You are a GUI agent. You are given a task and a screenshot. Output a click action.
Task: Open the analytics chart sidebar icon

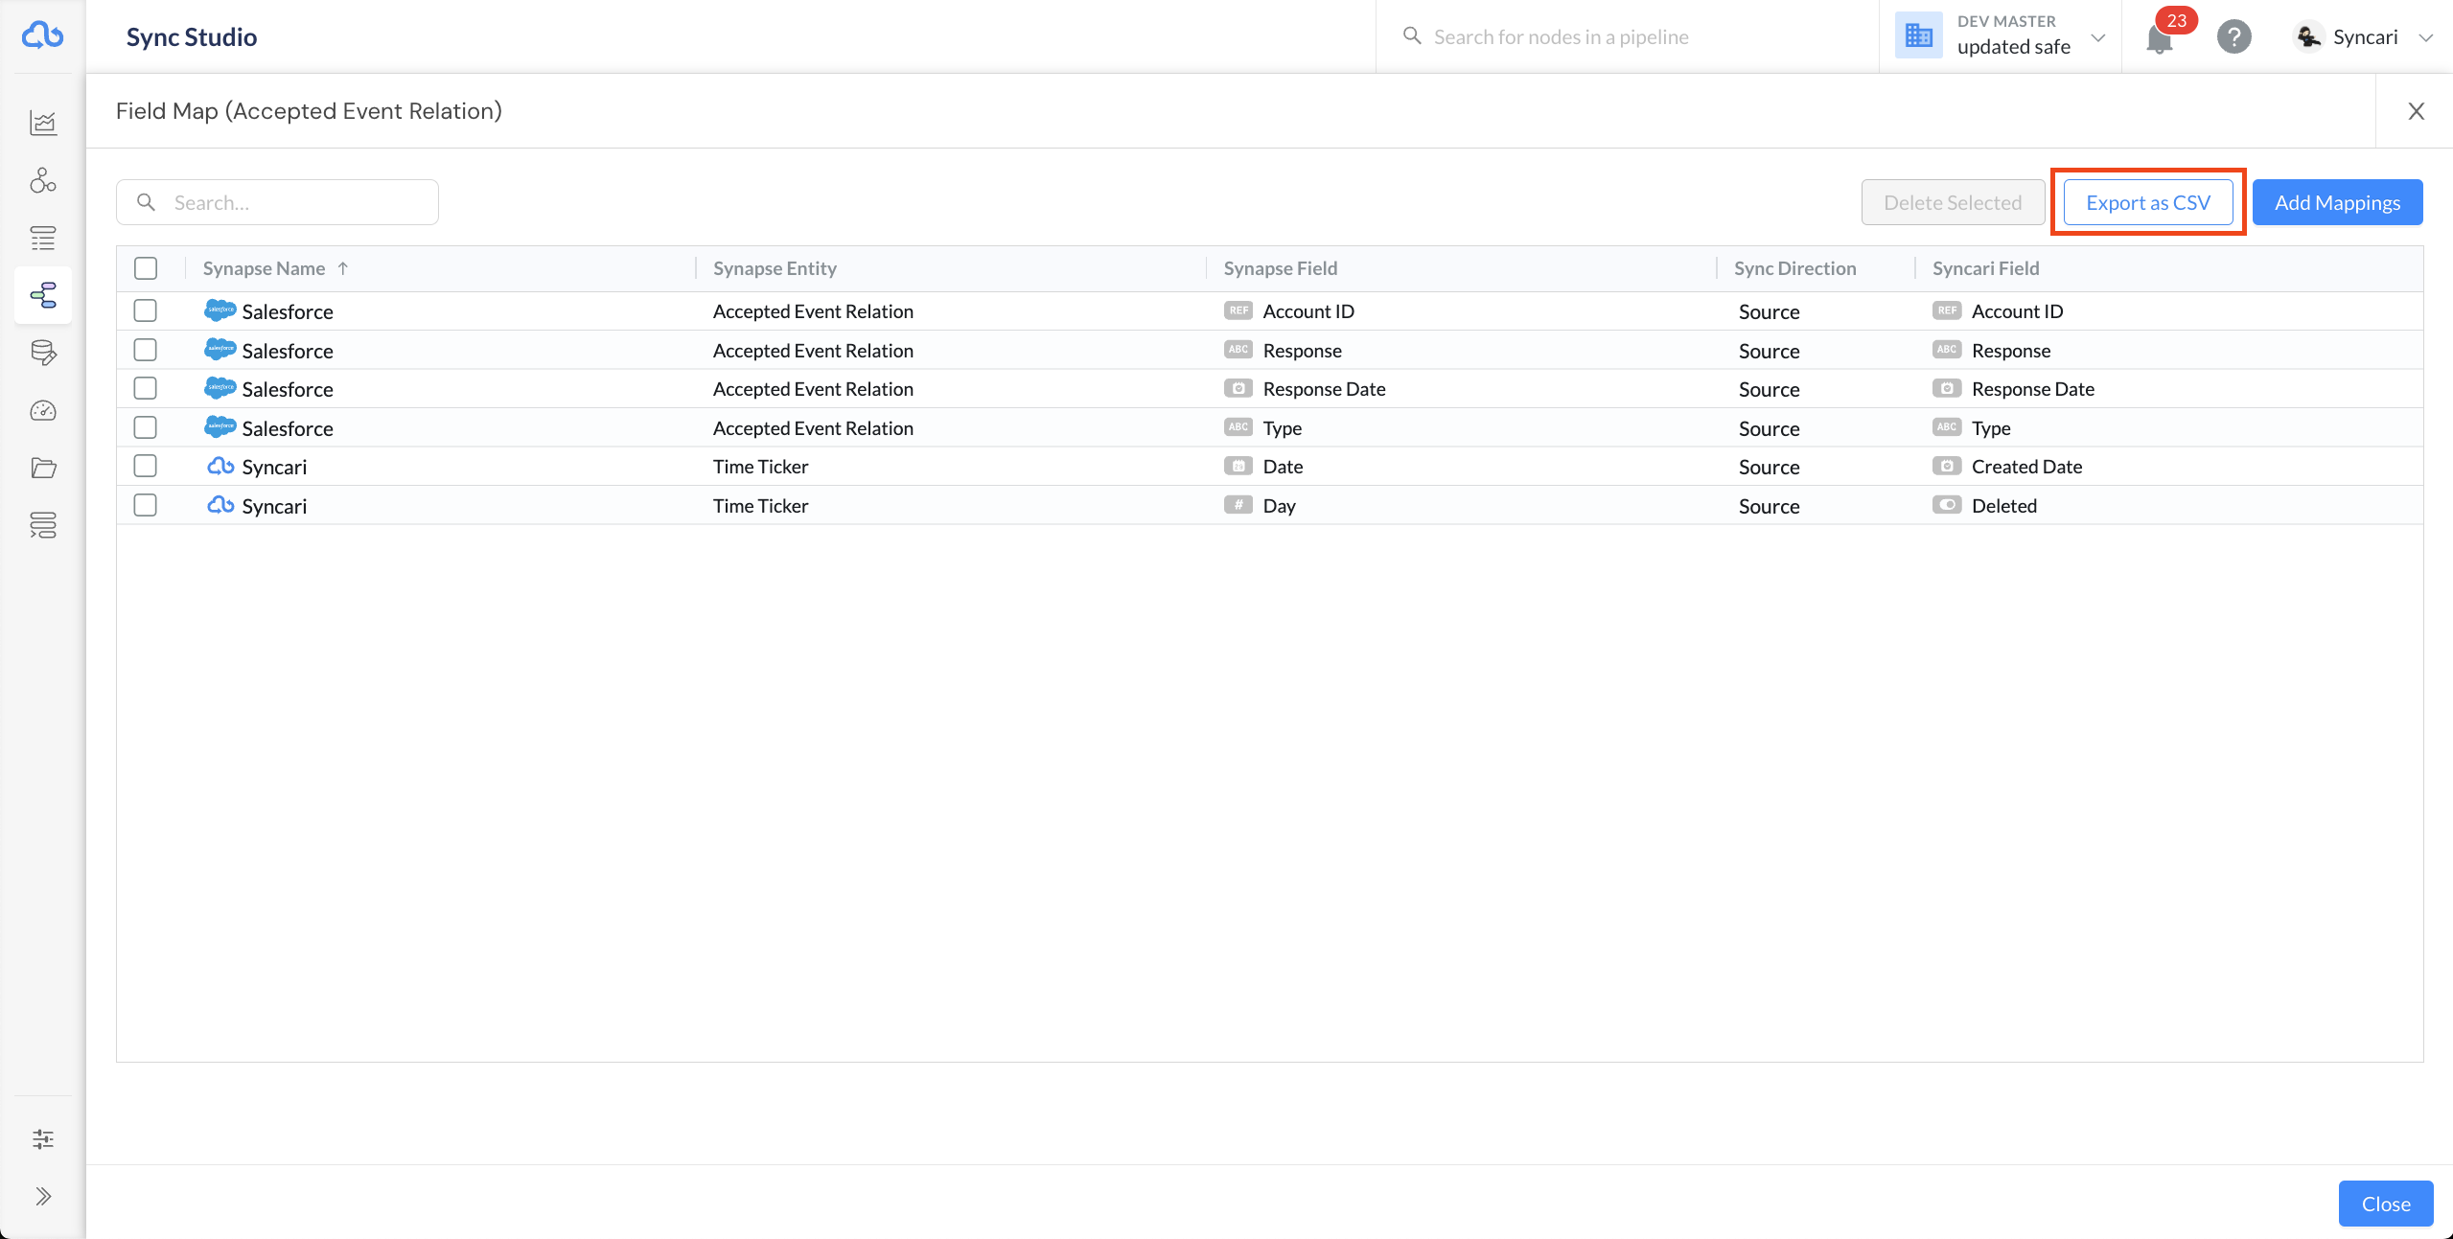(x=43, y=123)
